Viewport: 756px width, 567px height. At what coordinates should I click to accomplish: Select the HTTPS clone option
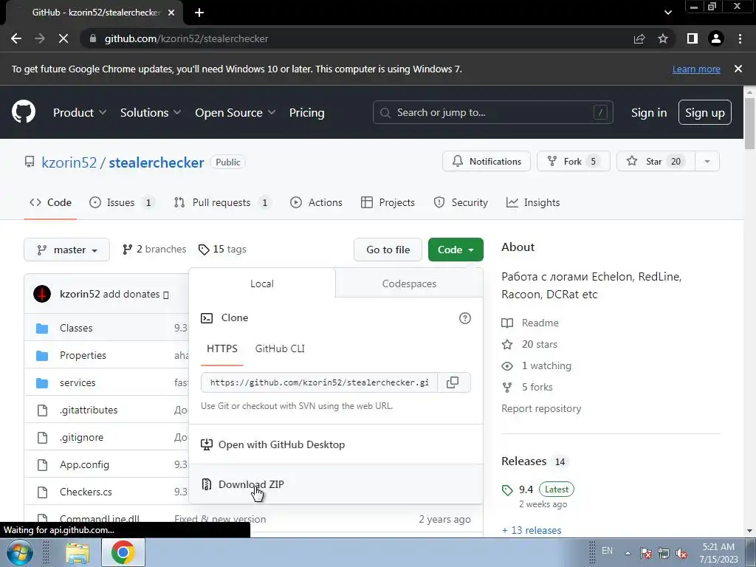pyautogui.click(x=221, y=348)
